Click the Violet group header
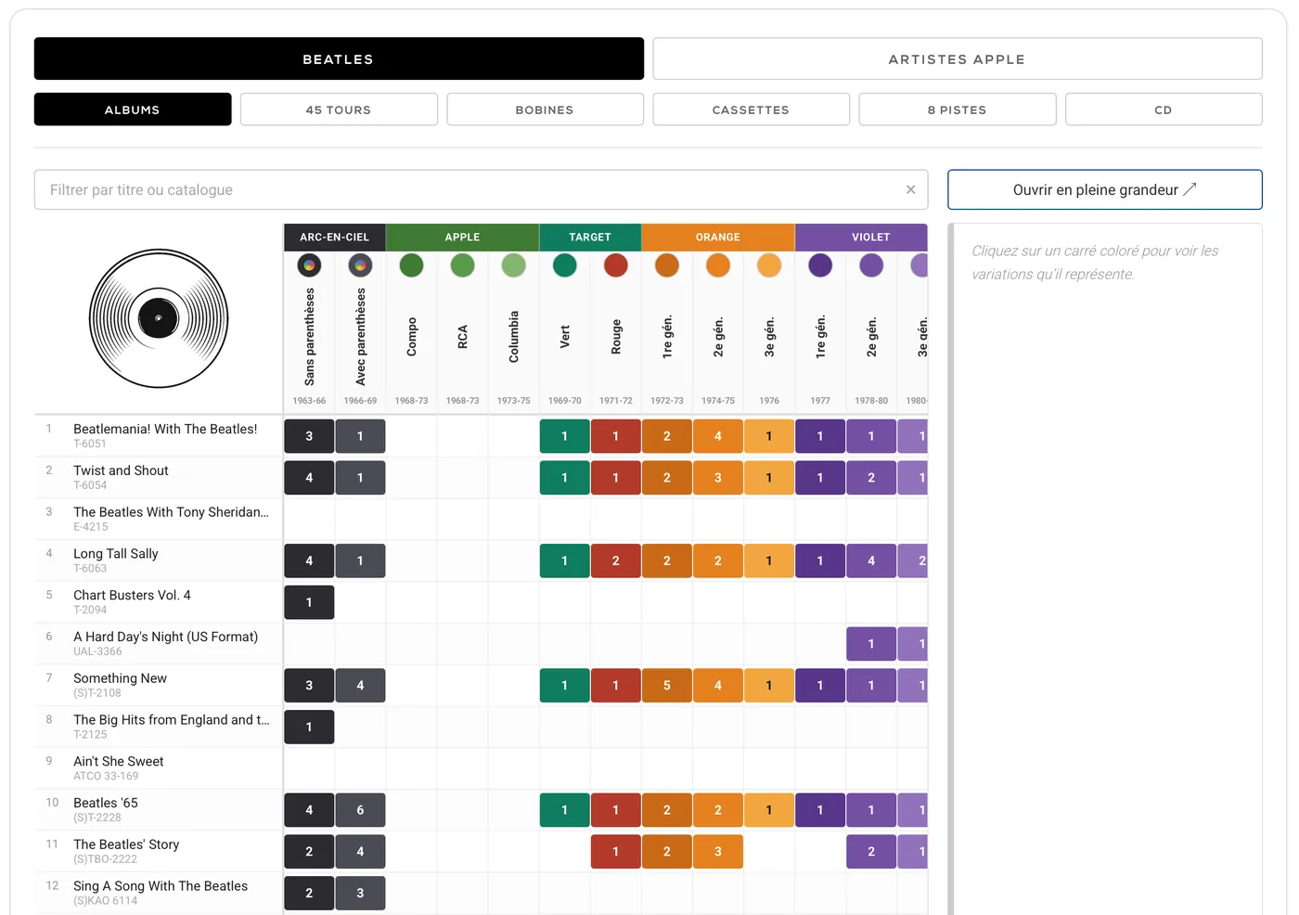1299x915 pixels. point(861,237)
